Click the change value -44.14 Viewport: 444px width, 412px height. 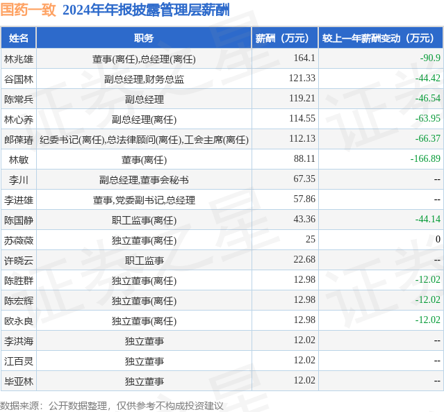coord(428,219)
